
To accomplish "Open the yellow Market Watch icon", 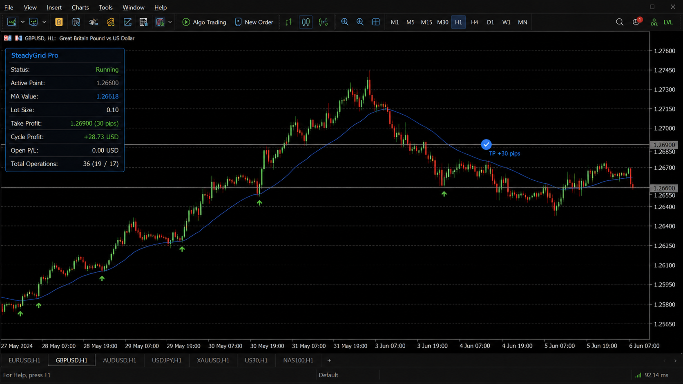I will (59, 22).
